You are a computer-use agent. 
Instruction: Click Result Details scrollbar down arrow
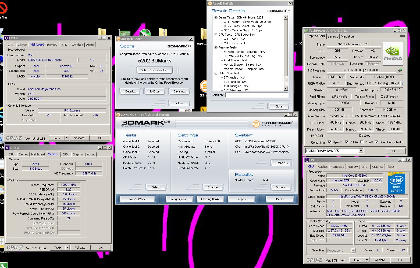point(286,88)
